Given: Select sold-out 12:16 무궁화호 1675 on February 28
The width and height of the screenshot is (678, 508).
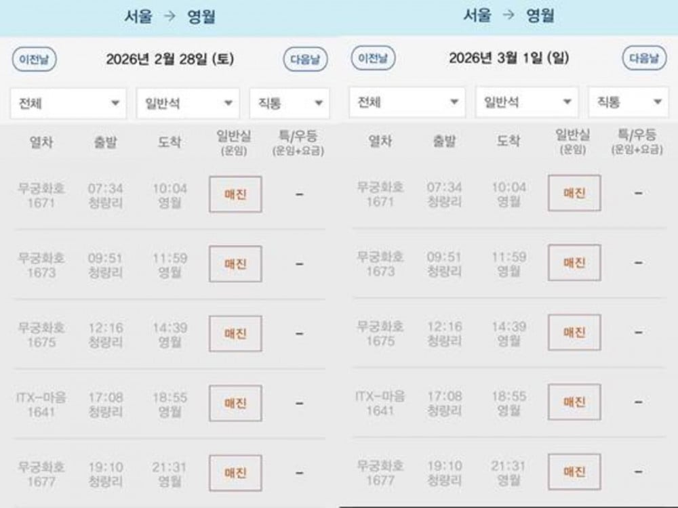Looking at the screenshot, I should tap(235, 334).
